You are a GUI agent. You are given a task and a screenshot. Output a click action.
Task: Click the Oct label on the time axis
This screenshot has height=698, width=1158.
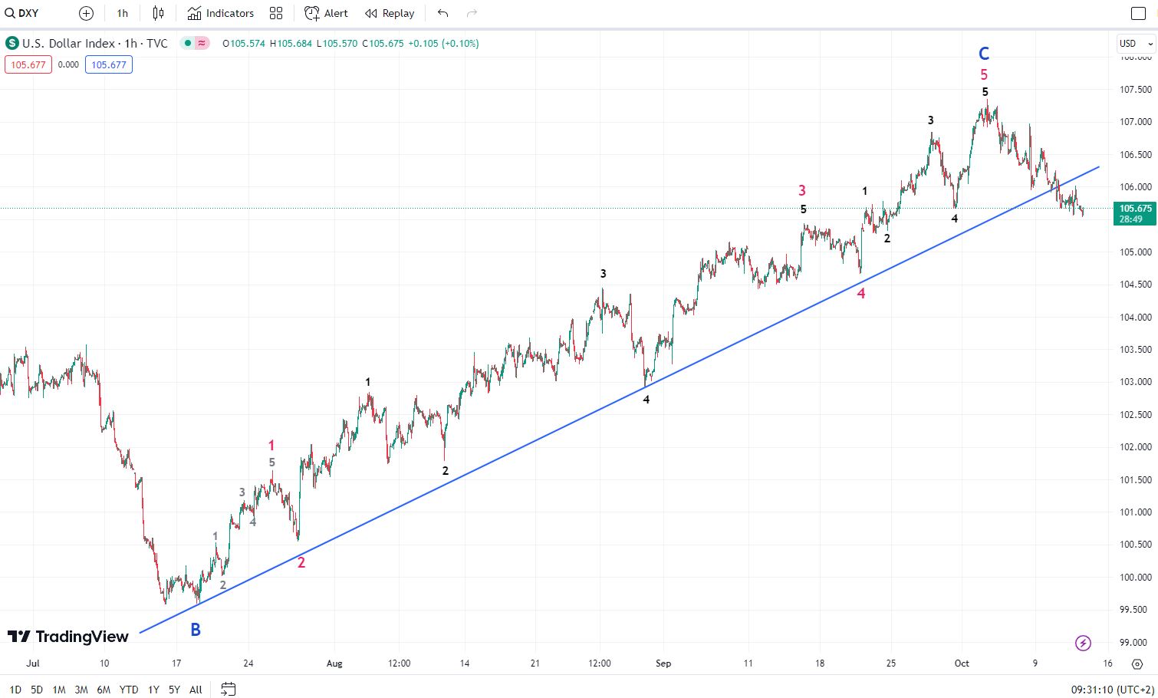point(962,663)
